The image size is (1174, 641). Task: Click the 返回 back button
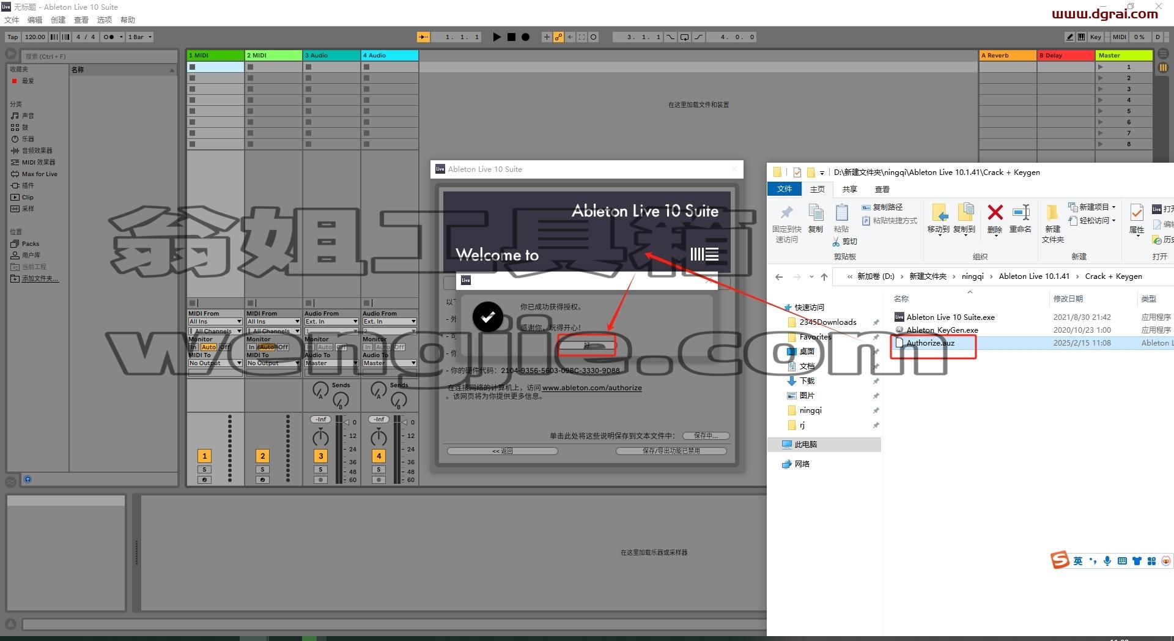[x=503, y=451]
